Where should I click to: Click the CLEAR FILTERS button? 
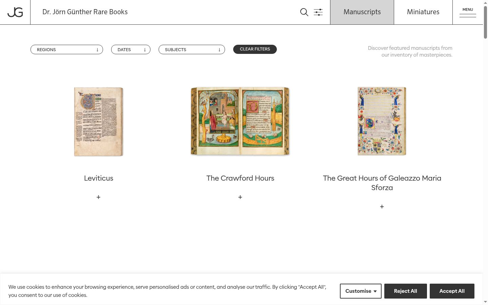pyautogui.click(x=255, y=49)
